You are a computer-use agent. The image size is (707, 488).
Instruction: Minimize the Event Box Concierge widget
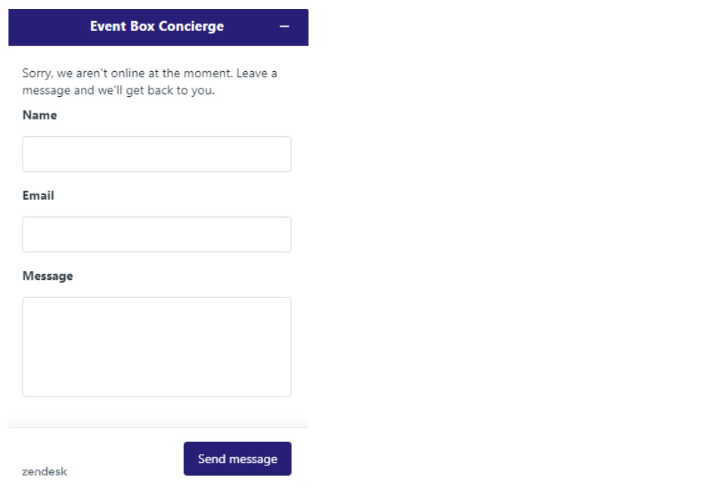coord(284,26)
